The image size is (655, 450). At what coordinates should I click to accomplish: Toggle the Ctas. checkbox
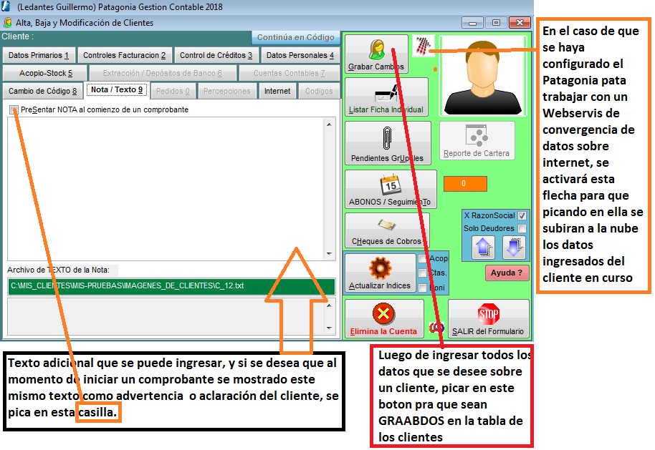point(422,273)
